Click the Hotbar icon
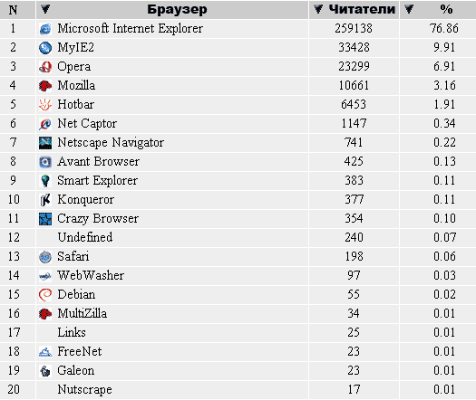This screenshot has width=476, height=400. [45, 105]
